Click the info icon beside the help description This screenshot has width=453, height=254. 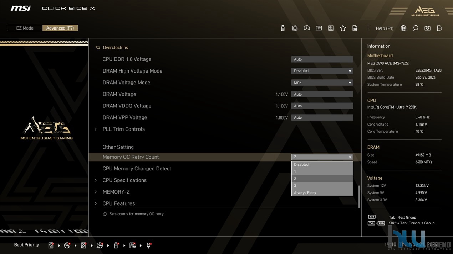[105, 214]
